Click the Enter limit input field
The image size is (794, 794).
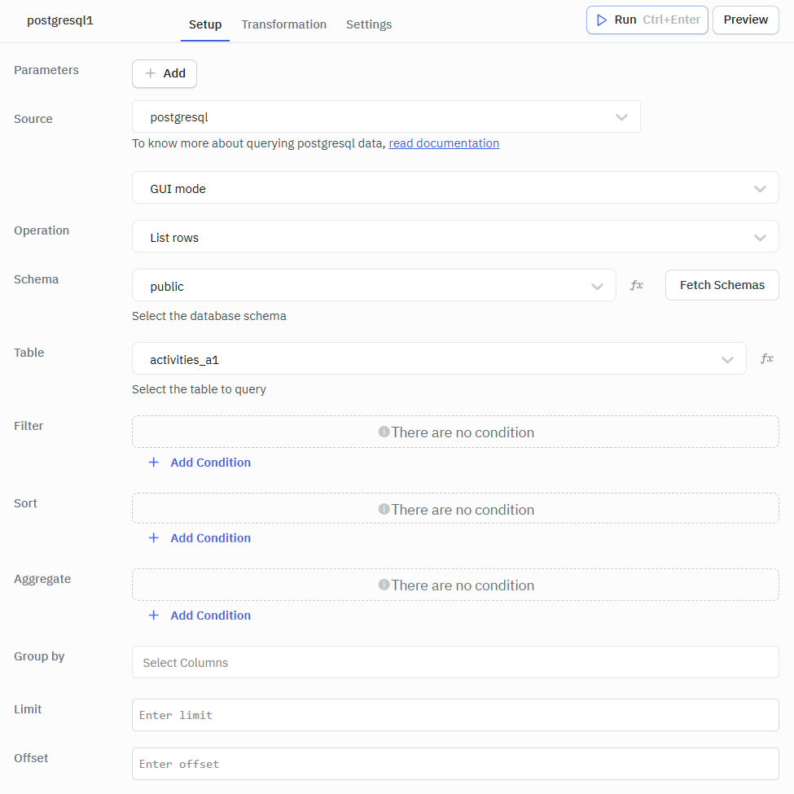[x=455, y=714]
